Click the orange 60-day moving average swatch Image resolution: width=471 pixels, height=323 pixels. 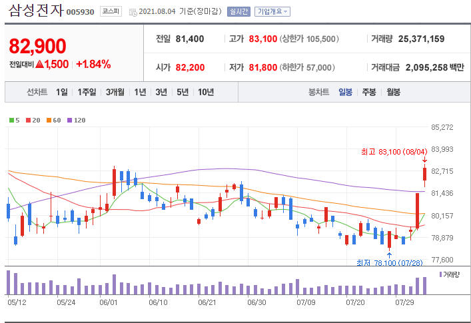(x=49, y=121)
